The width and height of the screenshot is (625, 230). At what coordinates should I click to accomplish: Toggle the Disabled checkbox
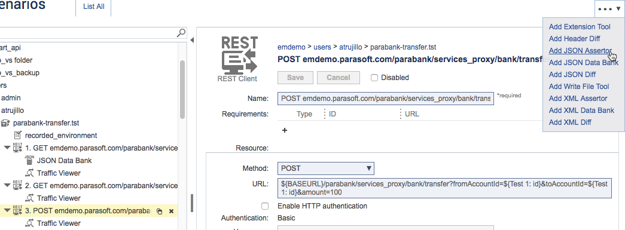coord(374,78)
